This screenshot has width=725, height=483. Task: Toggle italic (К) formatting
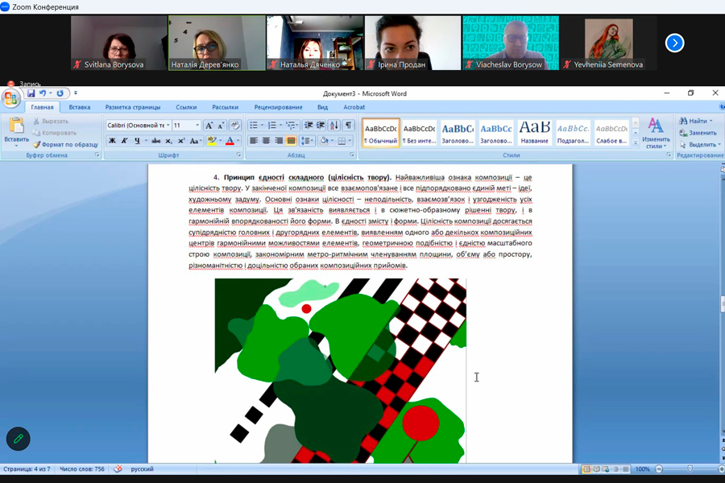pyautogui.click(x=124, y=141)
